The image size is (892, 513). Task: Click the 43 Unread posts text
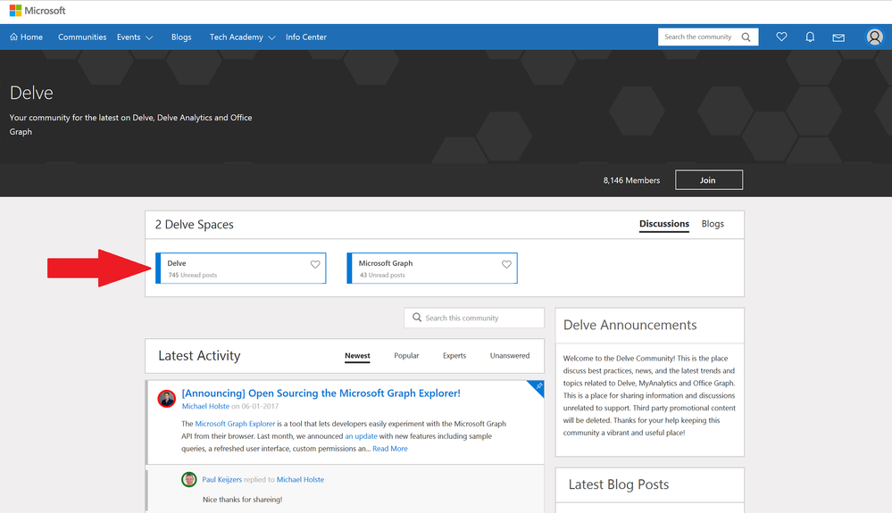click(382, 275)
